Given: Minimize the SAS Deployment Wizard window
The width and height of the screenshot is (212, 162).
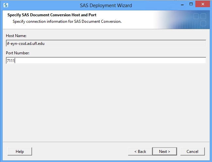Looking at the screenshot, I should pos(182,5).
